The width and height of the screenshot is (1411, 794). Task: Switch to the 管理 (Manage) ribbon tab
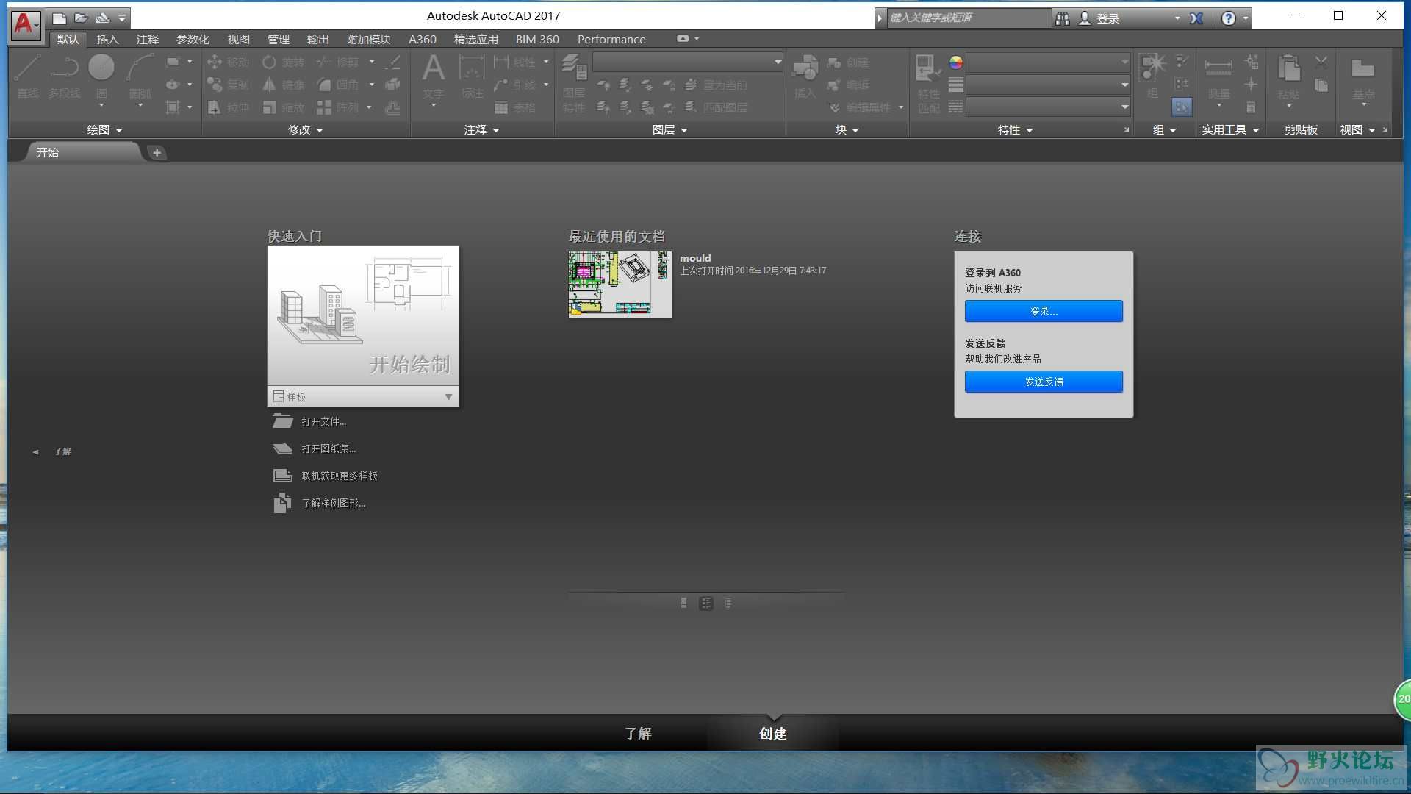(x=278, y=39)
